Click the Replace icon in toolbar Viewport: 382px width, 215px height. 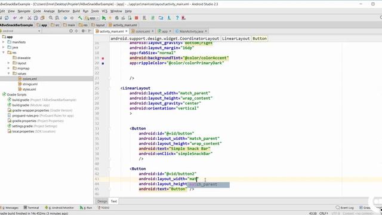57,18
